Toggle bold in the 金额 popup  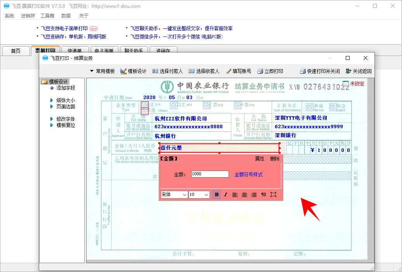pyautogui.click(x=217, y=195)
